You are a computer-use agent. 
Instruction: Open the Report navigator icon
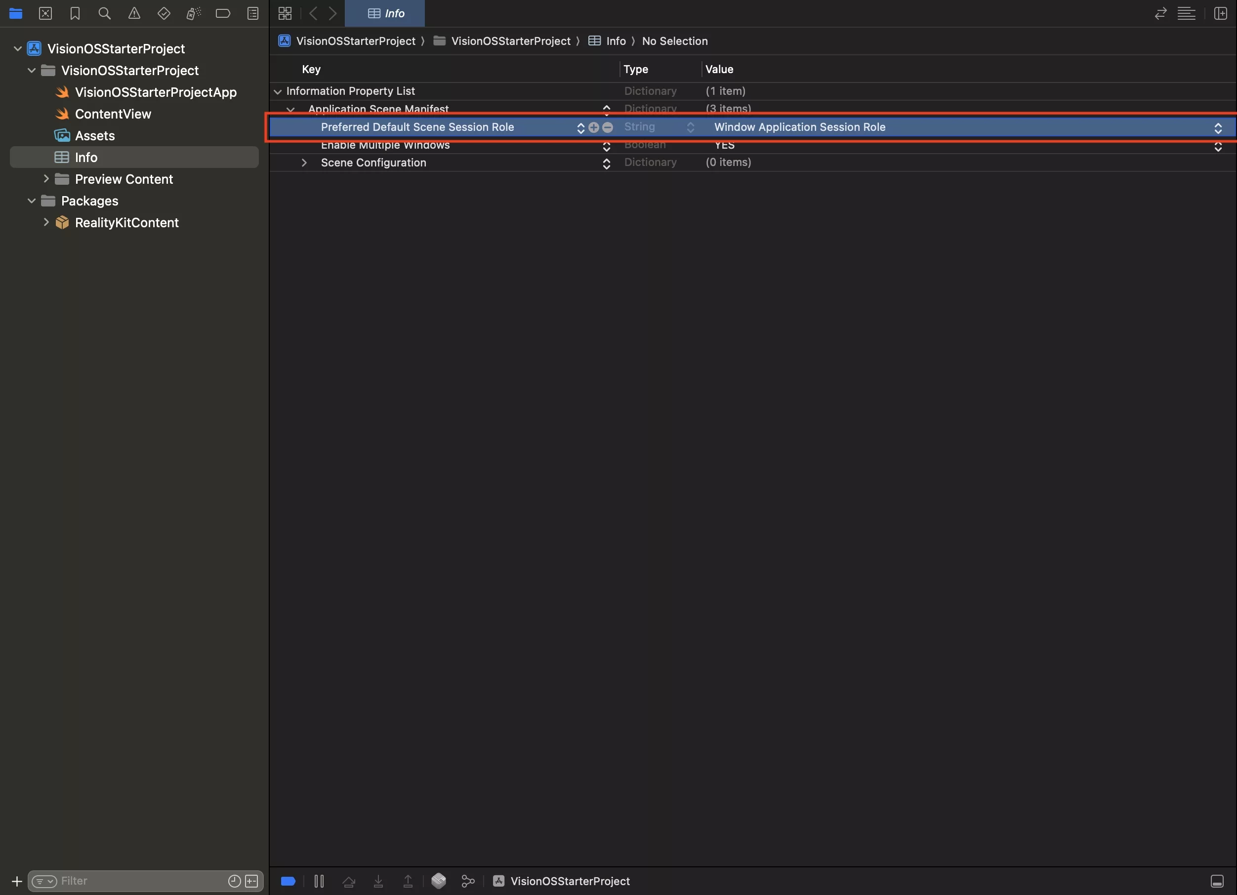pyautogui.click(x=253, y=14)
